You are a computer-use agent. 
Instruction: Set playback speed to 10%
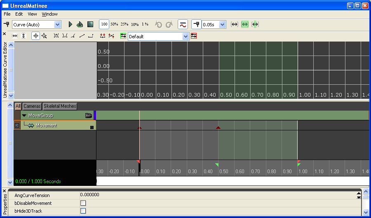(x=135, y=24)
